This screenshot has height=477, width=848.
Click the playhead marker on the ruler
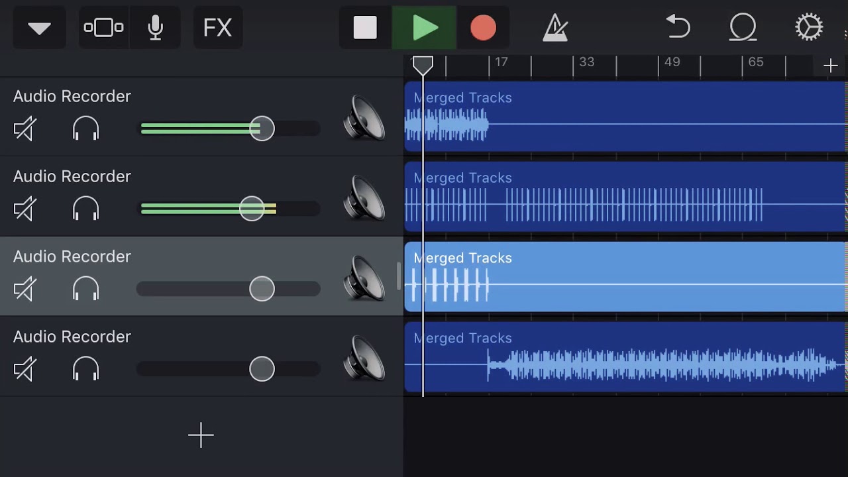(x=423, y=65)
